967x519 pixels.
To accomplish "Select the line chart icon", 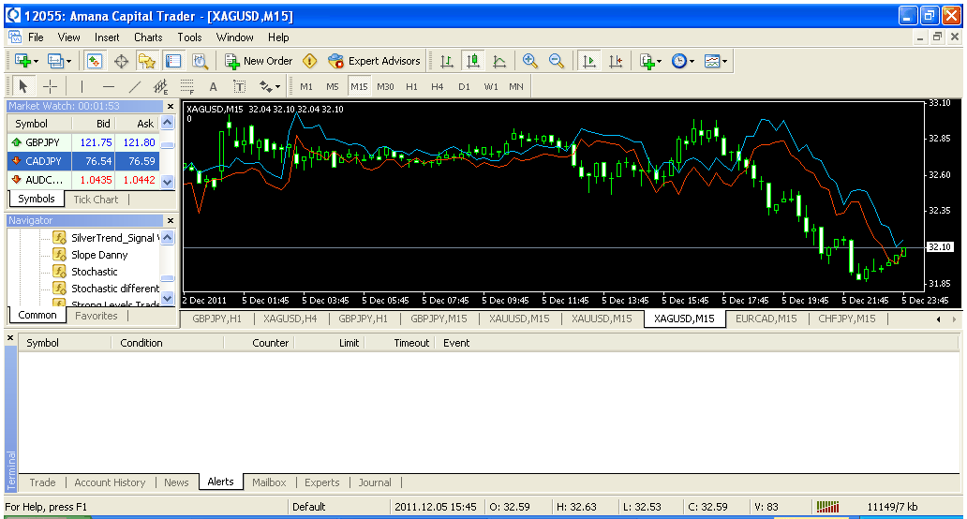I will click(499, 61).
